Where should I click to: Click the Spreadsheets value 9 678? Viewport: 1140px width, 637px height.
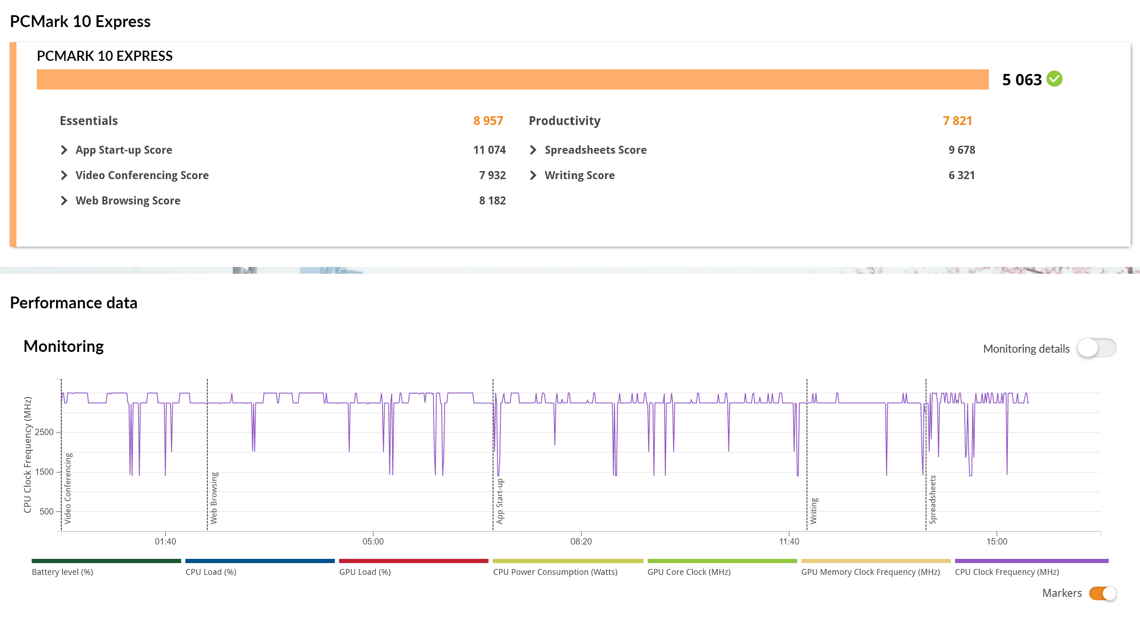(x=962, y=150)
